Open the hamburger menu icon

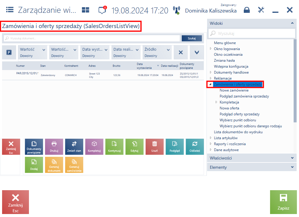tap(10, 10)
